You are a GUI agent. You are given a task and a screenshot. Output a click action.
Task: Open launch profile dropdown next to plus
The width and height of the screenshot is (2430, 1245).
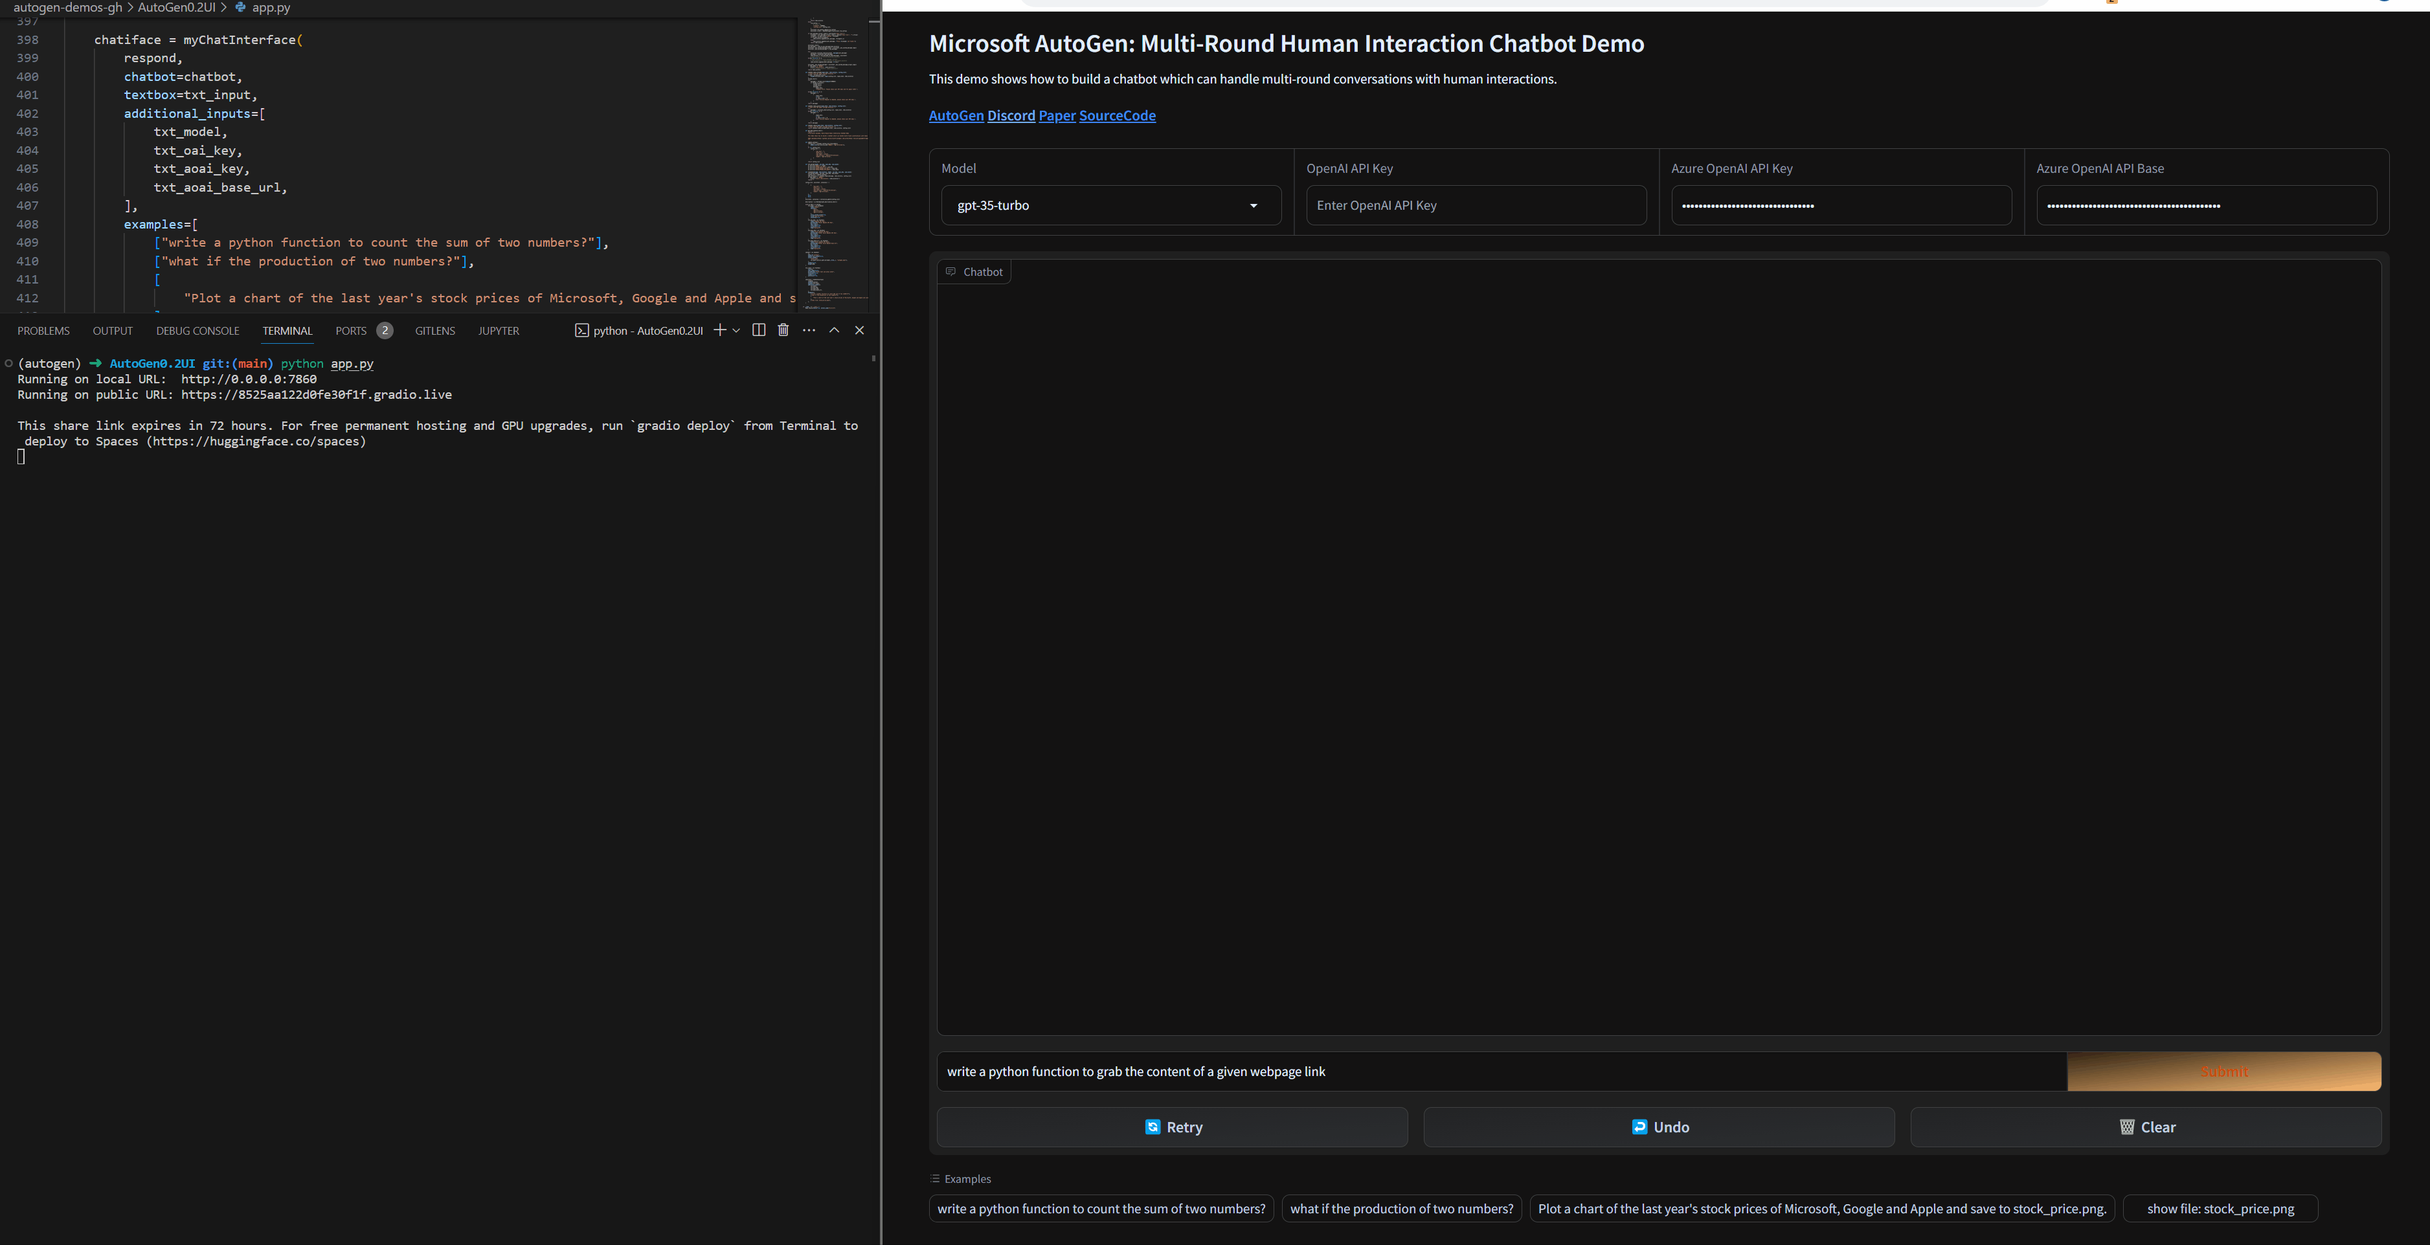[736, 330]
